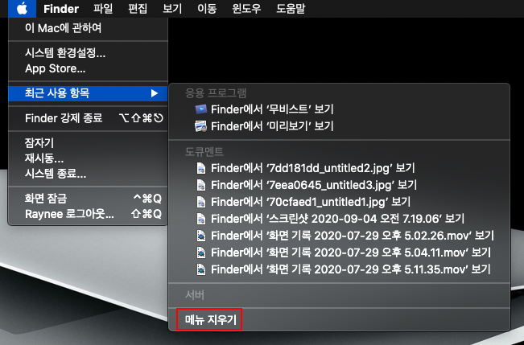Open the Apple logo menu

pyautogui.click(x=22, y=8)
